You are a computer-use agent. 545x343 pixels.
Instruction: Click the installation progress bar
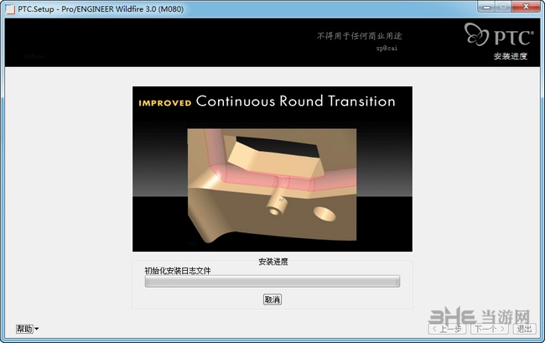point(272,281)
